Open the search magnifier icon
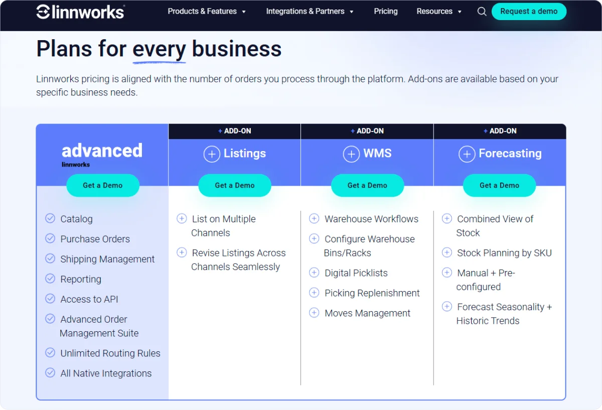602x410 pixels. tap(482, 12)
